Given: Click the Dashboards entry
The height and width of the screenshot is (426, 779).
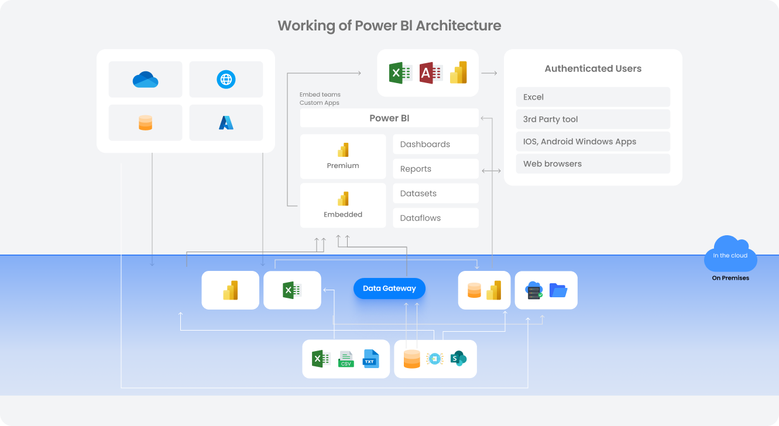Looking at the screenshot, I should point(435,144).
